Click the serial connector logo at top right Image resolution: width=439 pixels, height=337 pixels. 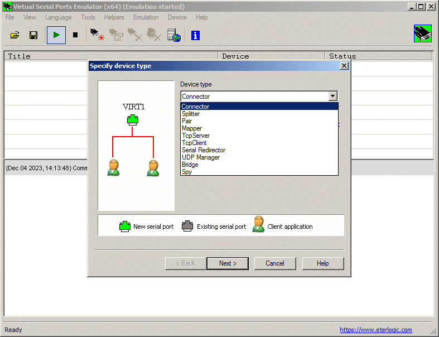[x=423, y=33]
